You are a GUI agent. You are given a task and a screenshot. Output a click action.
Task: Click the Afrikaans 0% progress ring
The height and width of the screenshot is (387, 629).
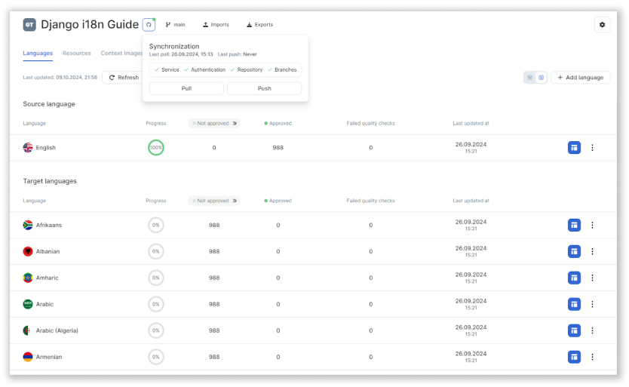(x=156, y=226)
